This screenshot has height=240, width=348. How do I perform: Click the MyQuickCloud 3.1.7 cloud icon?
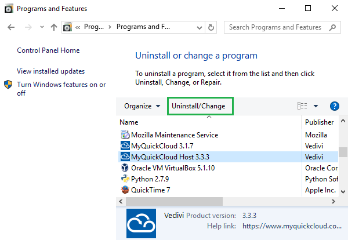(x=125, y=146)
